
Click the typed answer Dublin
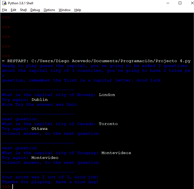[x=39, y=100]
